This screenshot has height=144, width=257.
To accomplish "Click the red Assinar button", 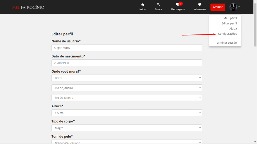I will click(x=218, y=7).
